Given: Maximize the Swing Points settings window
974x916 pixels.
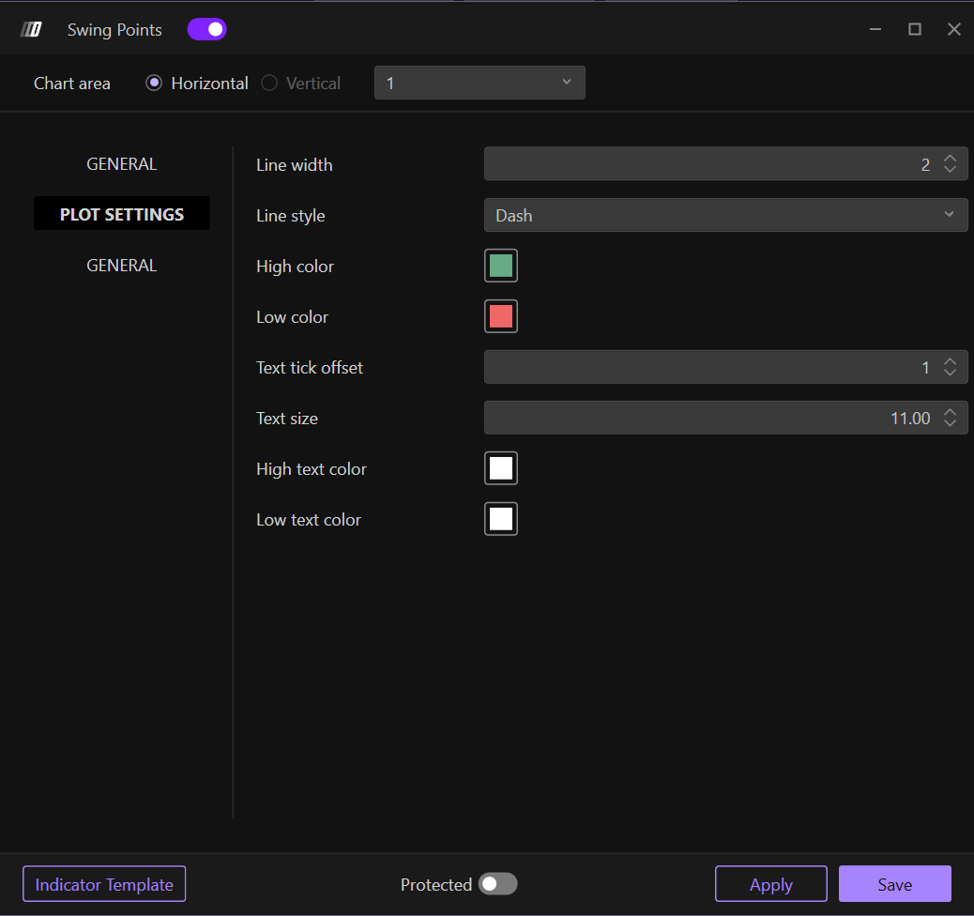Looking at the screenshot, I should click(x=914, y=30).
